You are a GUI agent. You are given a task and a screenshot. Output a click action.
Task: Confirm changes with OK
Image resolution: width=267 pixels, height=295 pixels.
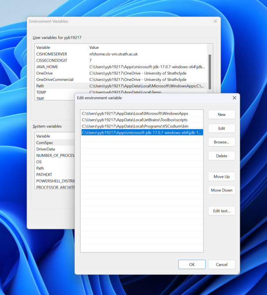tap(192, 264)
